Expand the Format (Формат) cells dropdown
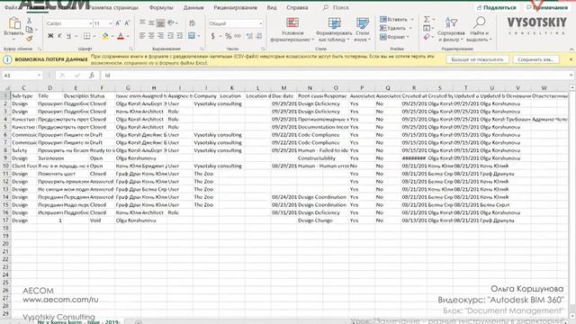The height and width of the screenshot is (324, 576). pyautogui.click(x=408, y=37)
